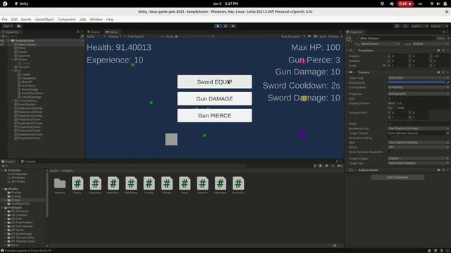The height and width of the screenshot is (253, 451).
Task: Open the Culling Mask dropdown
Action: (419, 87)
